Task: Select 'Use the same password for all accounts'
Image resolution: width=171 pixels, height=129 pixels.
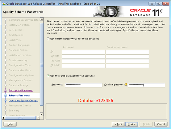Action: [48, 76]
